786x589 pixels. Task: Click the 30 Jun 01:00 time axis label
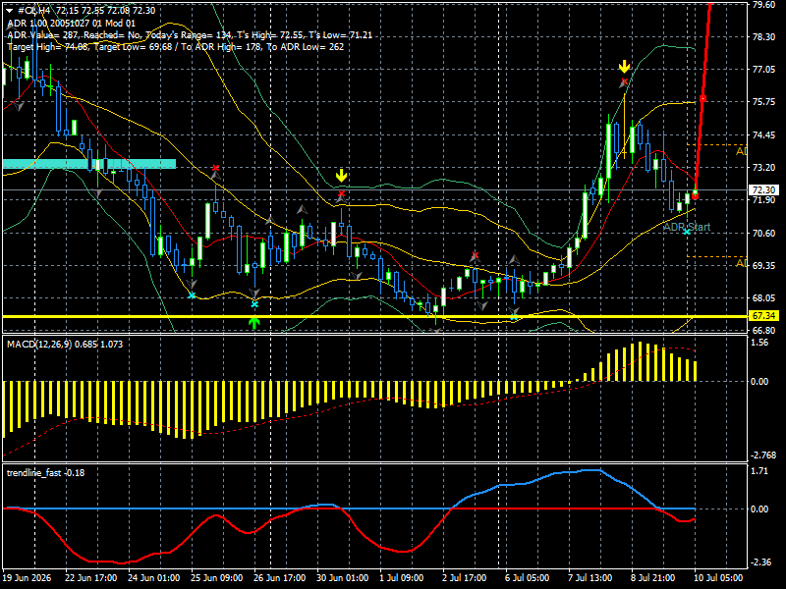(x=342, y=577)
